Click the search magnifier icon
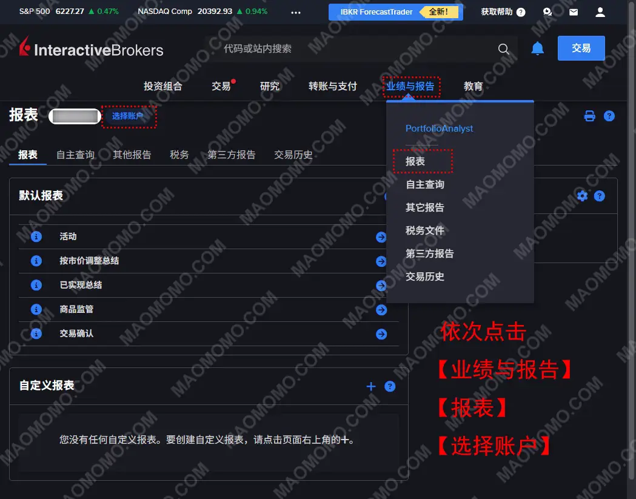The height and width of the screenshot is (499, 636). 503,49
